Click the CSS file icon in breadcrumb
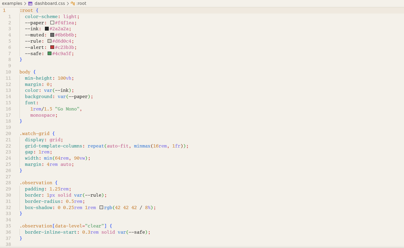 tap(30, 4)
